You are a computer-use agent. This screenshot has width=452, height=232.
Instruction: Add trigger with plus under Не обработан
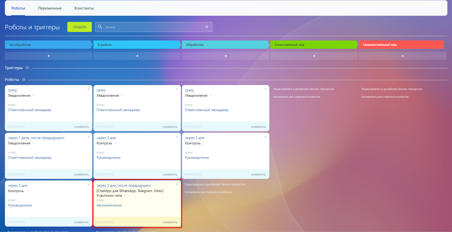click(49, 56)
